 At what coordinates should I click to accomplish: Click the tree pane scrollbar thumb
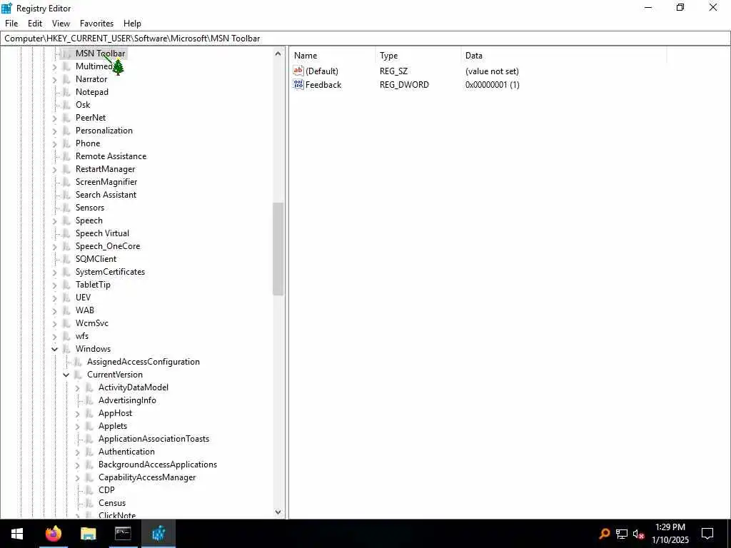click(278, 249)
